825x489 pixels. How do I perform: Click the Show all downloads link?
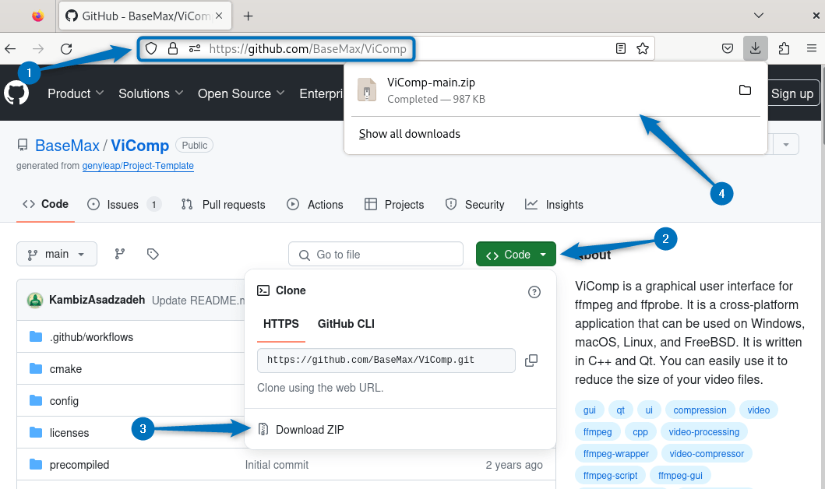coord(409,134)
